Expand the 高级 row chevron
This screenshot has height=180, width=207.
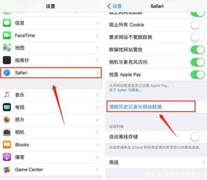(203, 163)
